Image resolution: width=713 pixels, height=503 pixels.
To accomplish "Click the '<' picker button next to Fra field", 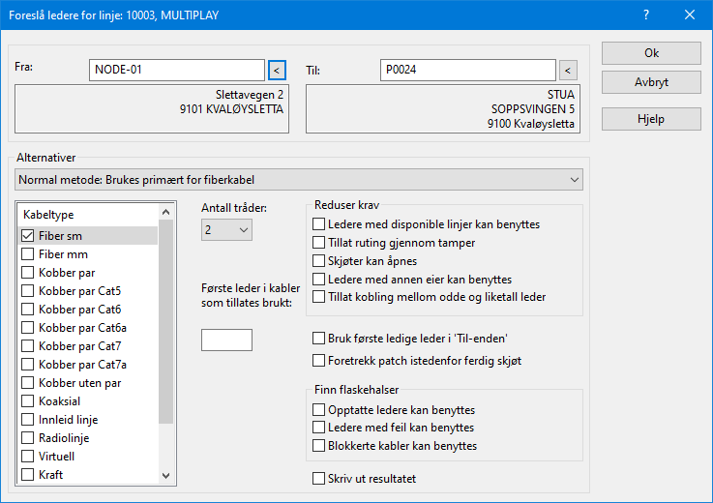I will click(277, 70).
